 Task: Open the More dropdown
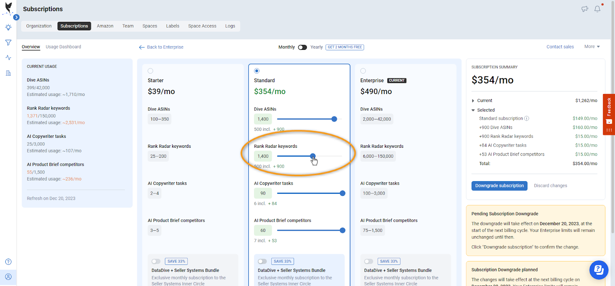point(592,47)
